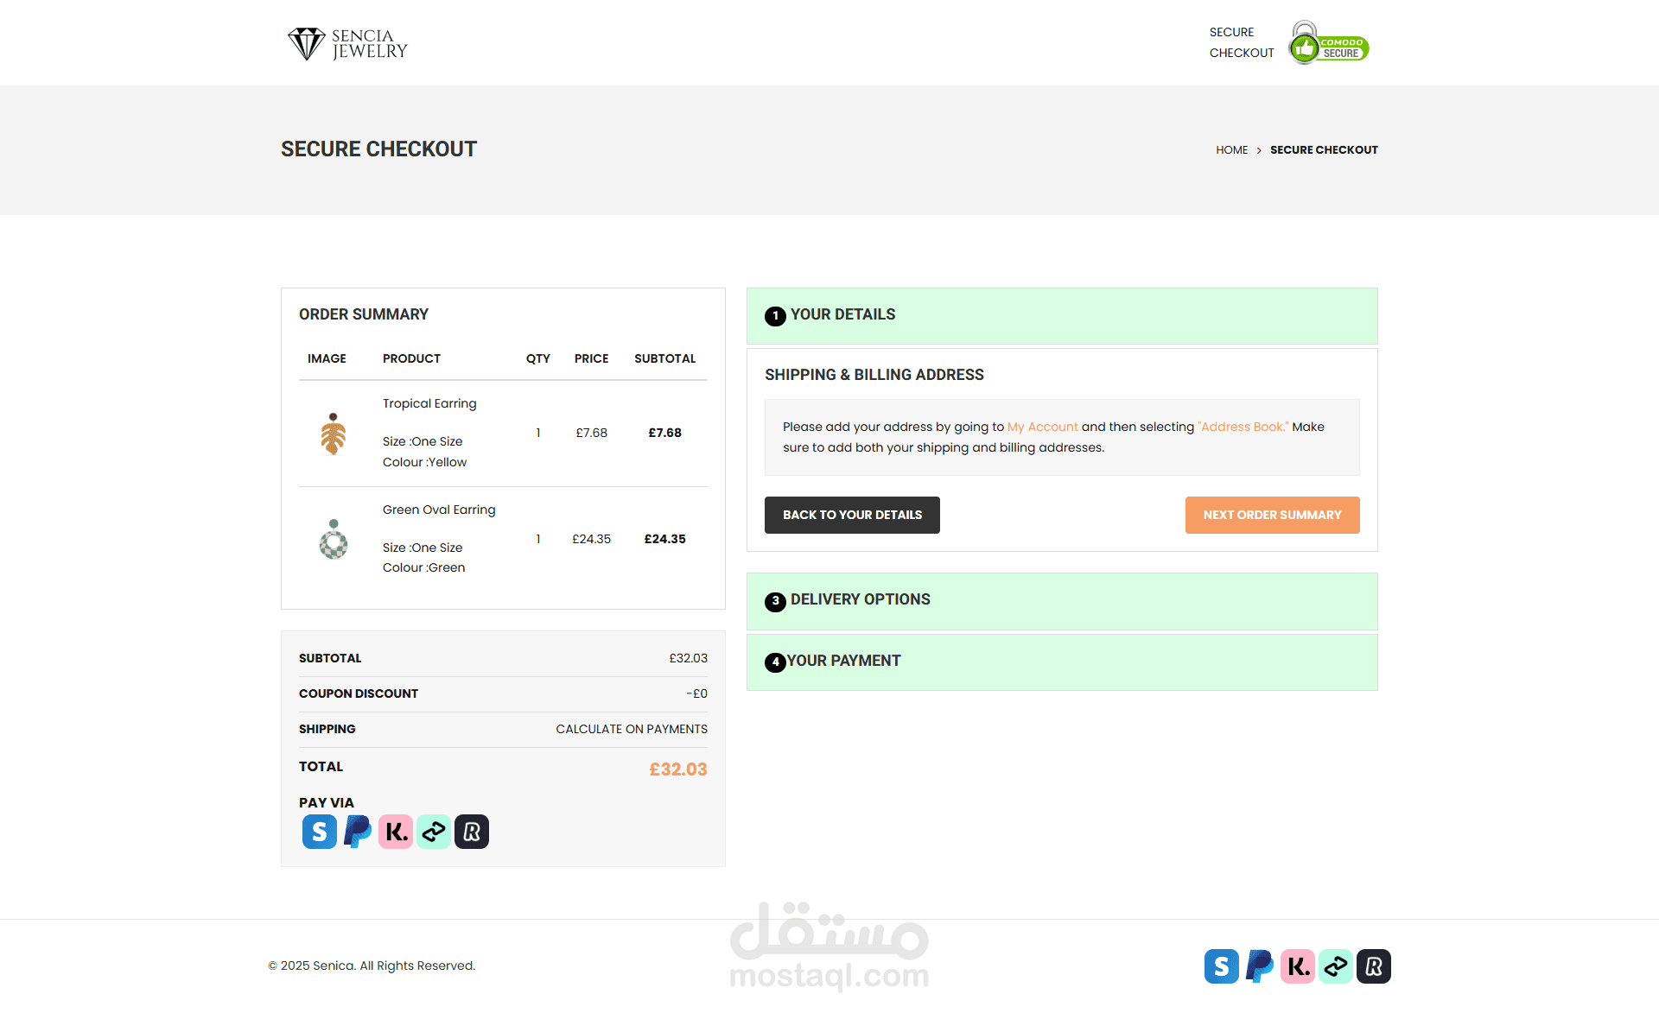
Task: Click the Klarna icon under Pay Via
Action: 396,832
